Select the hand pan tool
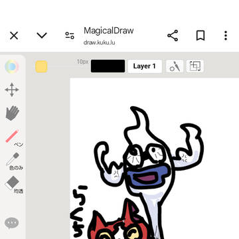The width and height of the screenshot is (239, 239). [12, 113]
